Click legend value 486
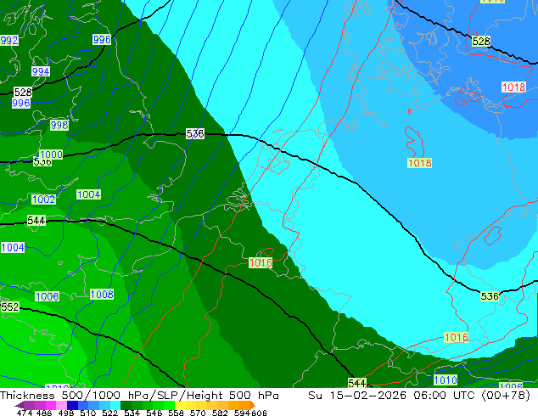This screenshot has height=416, width=538. coord(44,413)
